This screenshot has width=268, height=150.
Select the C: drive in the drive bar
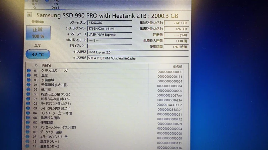click(x=35, y=4)
